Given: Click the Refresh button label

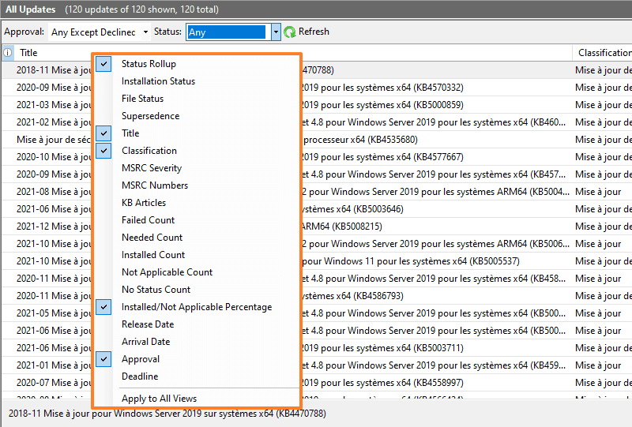Looking at the screenshot, I should click(314, 32).
